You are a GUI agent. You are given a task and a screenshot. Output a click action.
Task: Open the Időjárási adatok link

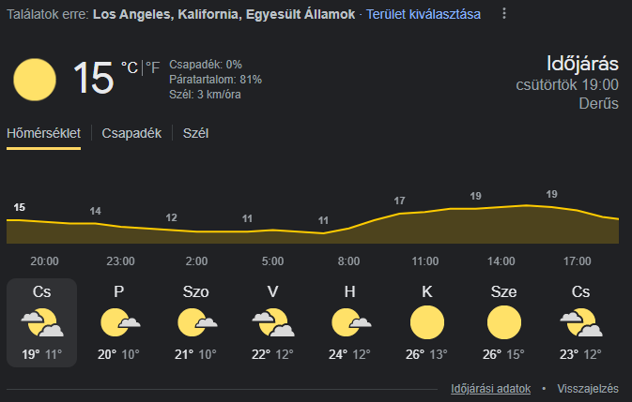[491, 388]
